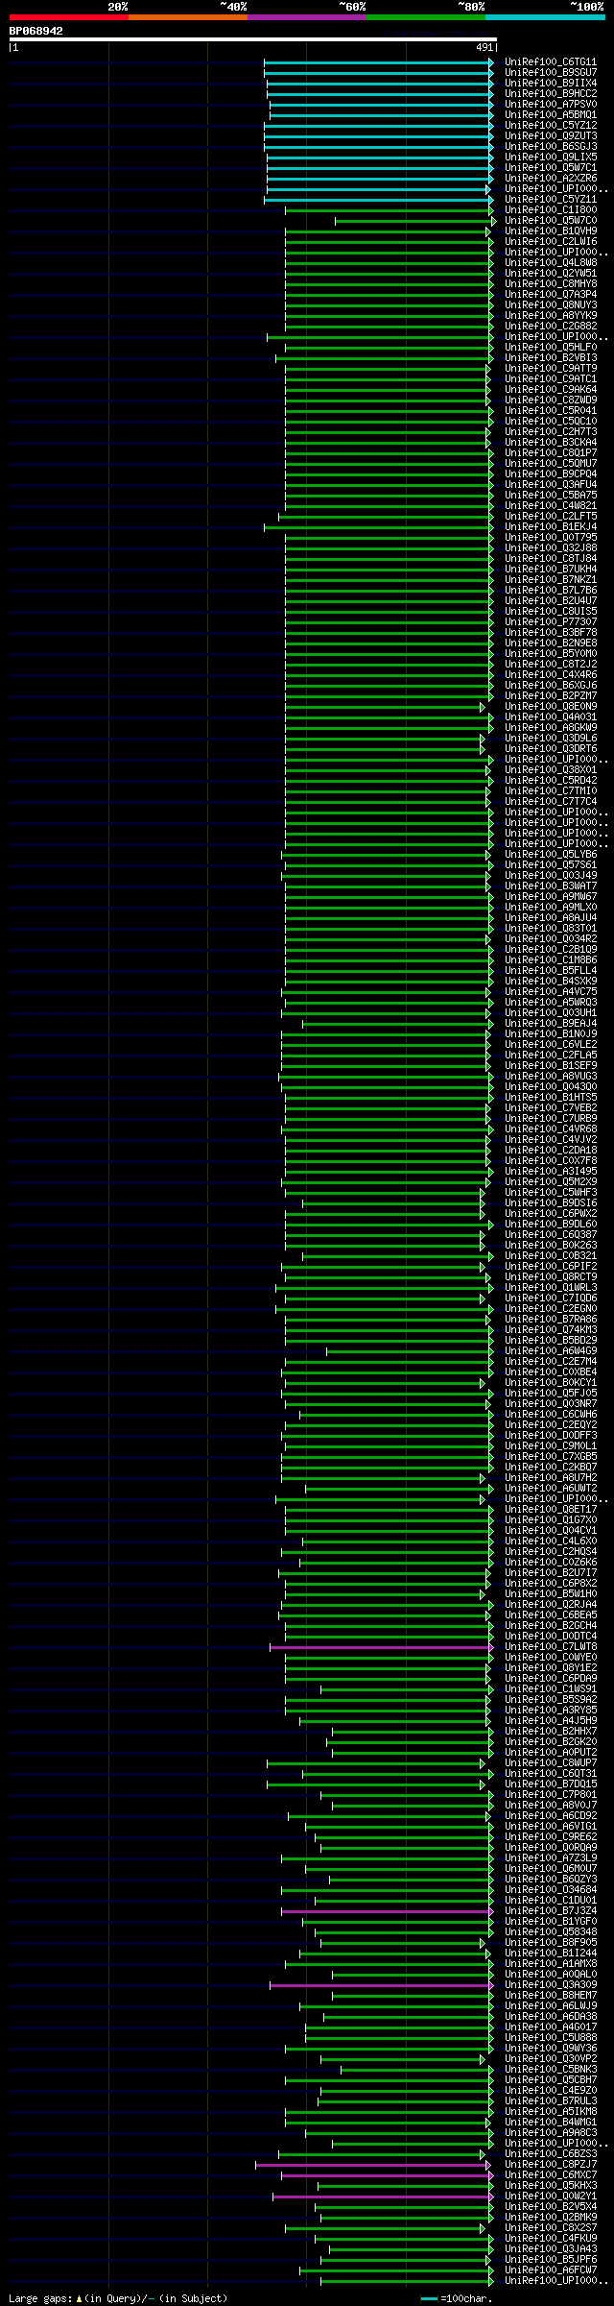Viewport: 614px width, 2306px height.
Task: Click the white query sequence bar
Action: pyautogui.click(x=252, y=39)
